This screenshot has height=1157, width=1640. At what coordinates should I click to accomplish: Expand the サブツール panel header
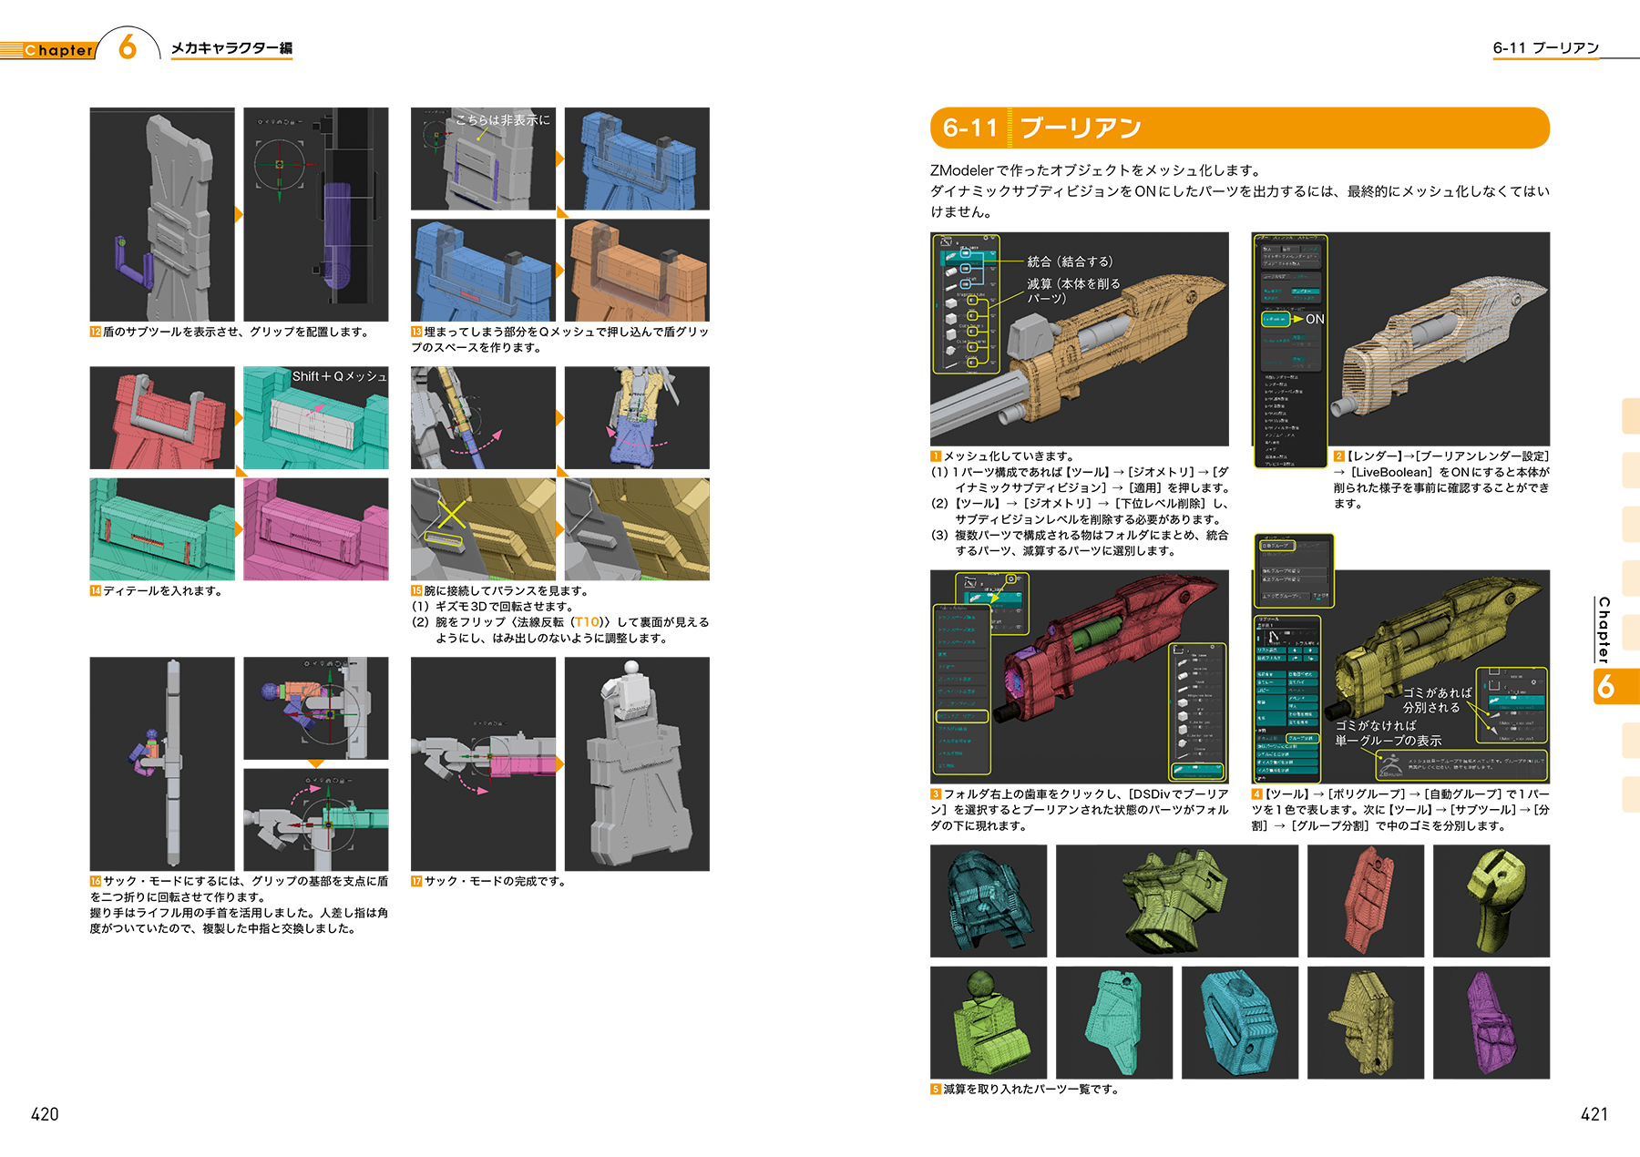pyautogui.click(x=1268, y=619)
